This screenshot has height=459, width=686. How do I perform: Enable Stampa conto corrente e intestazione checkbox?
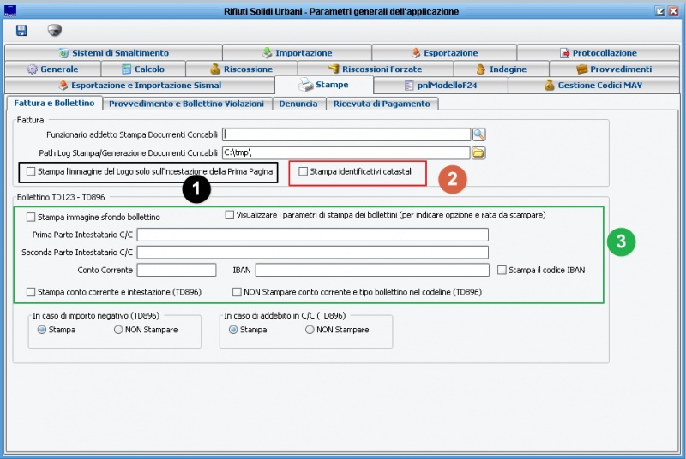click(32, 292)
